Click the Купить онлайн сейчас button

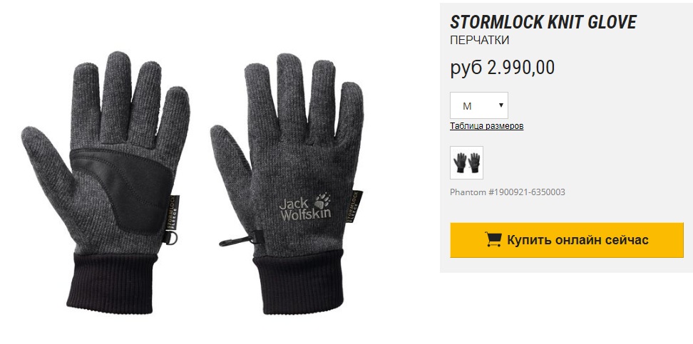567,240
